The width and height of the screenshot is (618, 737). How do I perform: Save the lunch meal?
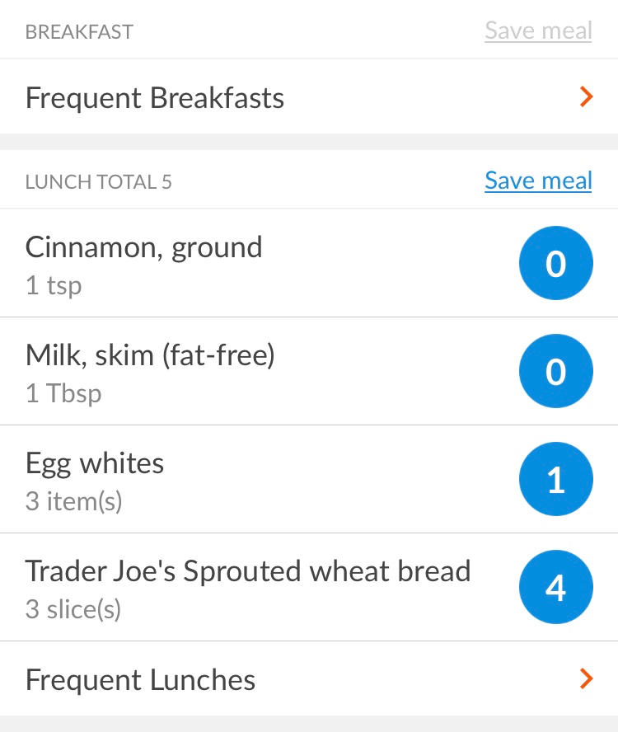click(x=538, y=181)
